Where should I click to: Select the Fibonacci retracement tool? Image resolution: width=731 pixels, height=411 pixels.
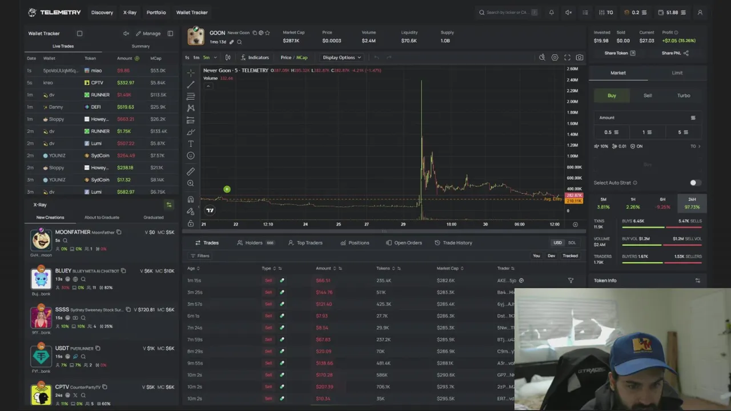[x=191, y=96]
